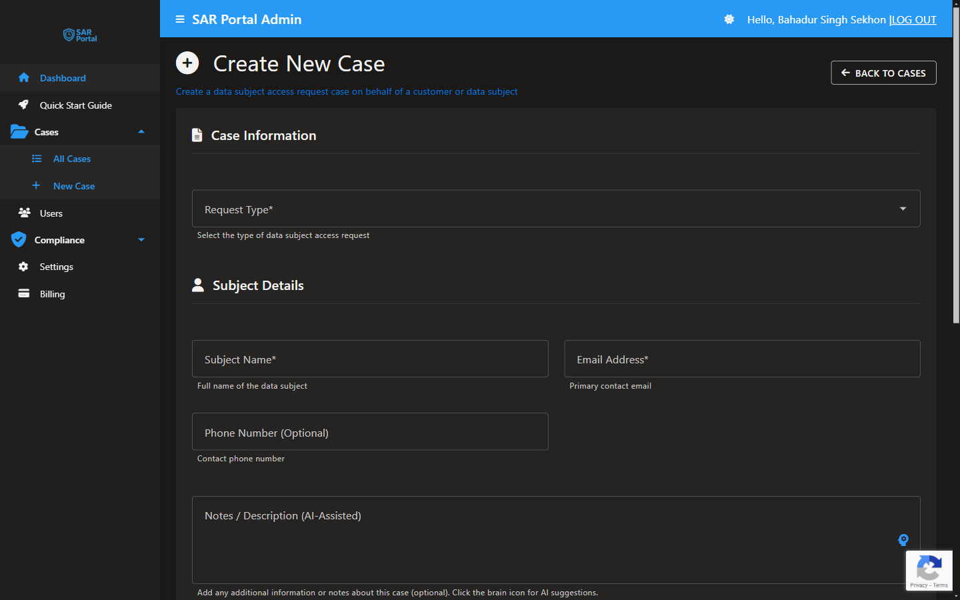Click inside the Subject Name field

[x=370, y=359]
